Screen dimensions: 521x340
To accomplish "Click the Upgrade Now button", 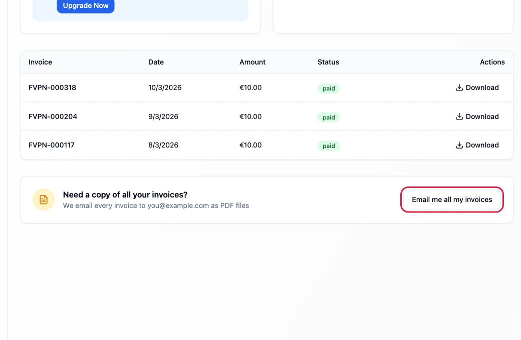I will click(x=85, y=5).
